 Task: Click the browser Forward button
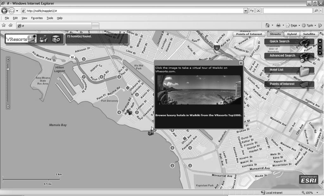[12, 10]
